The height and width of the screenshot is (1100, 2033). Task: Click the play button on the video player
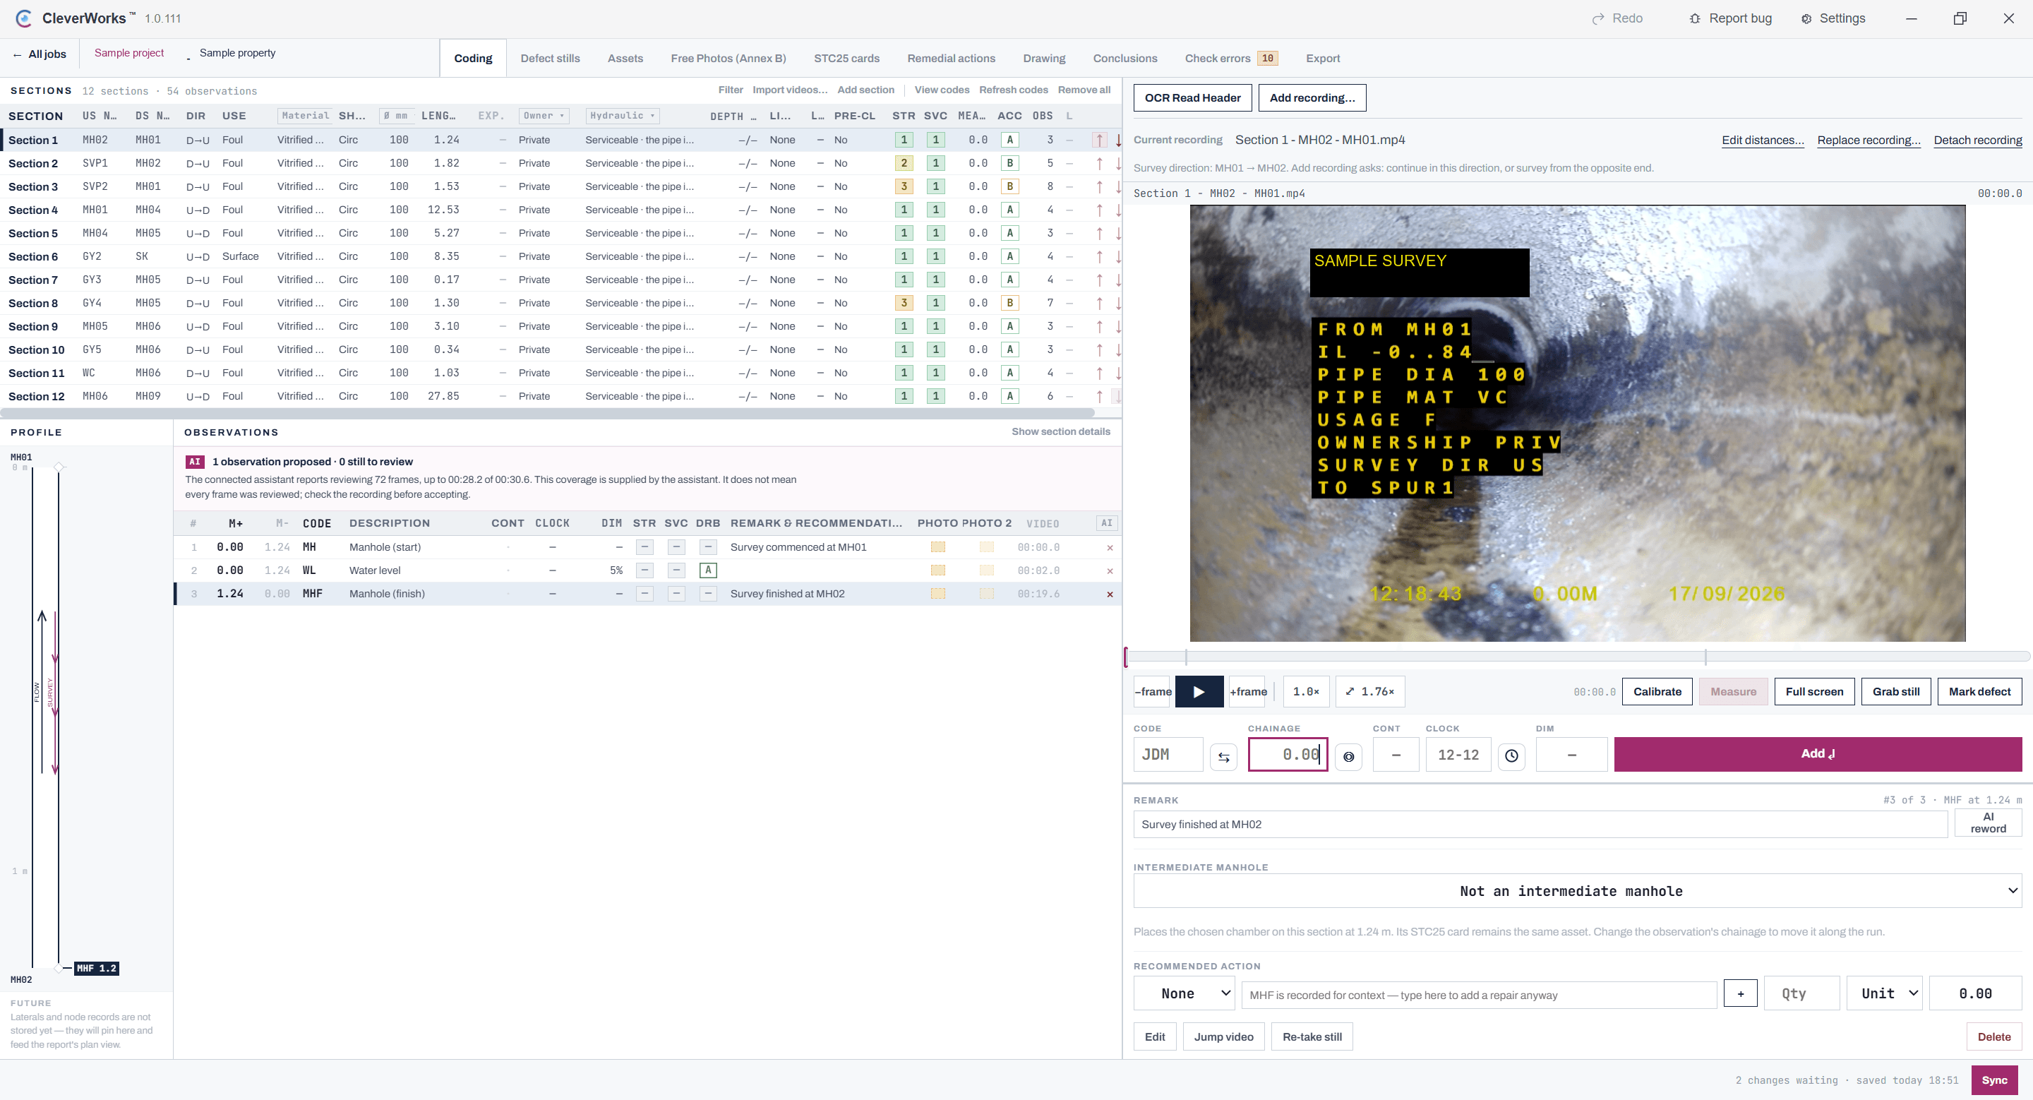1199,691
